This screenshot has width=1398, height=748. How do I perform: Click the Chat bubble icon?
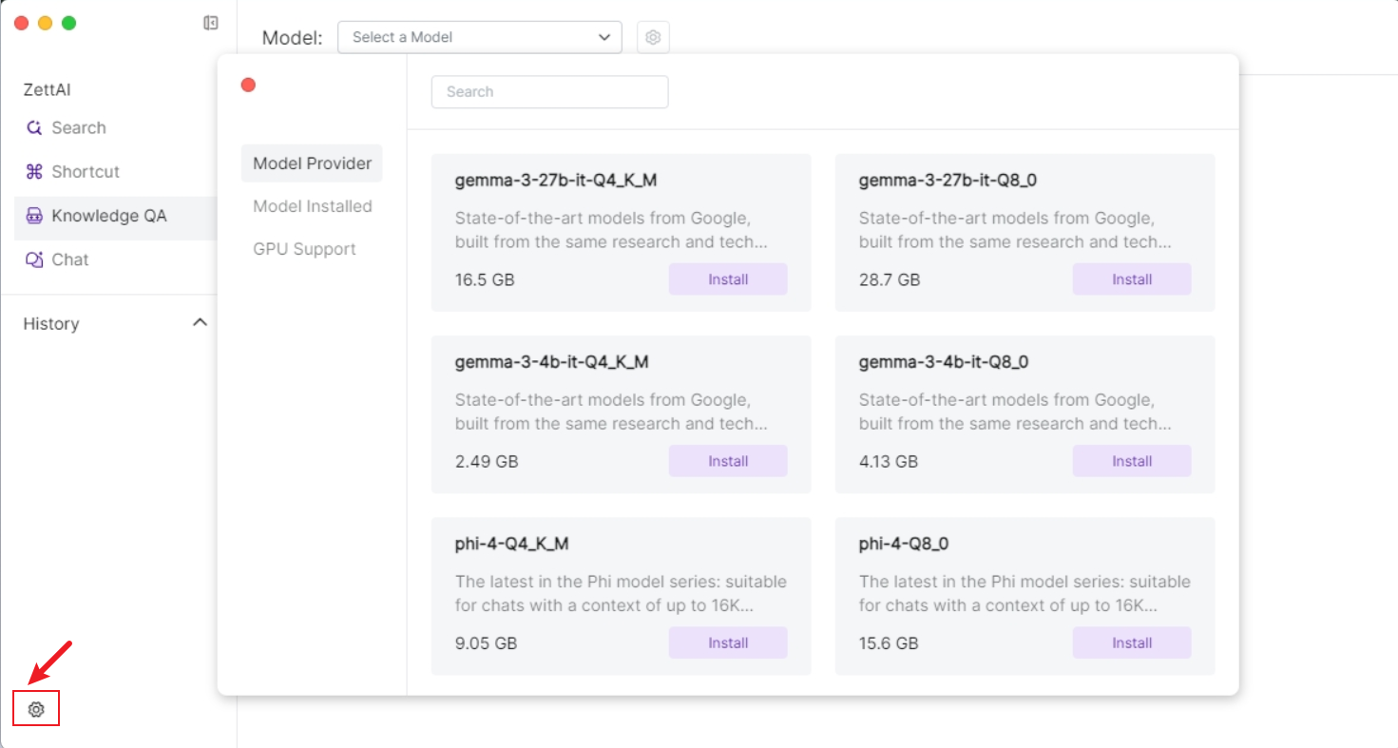[34, 259]
